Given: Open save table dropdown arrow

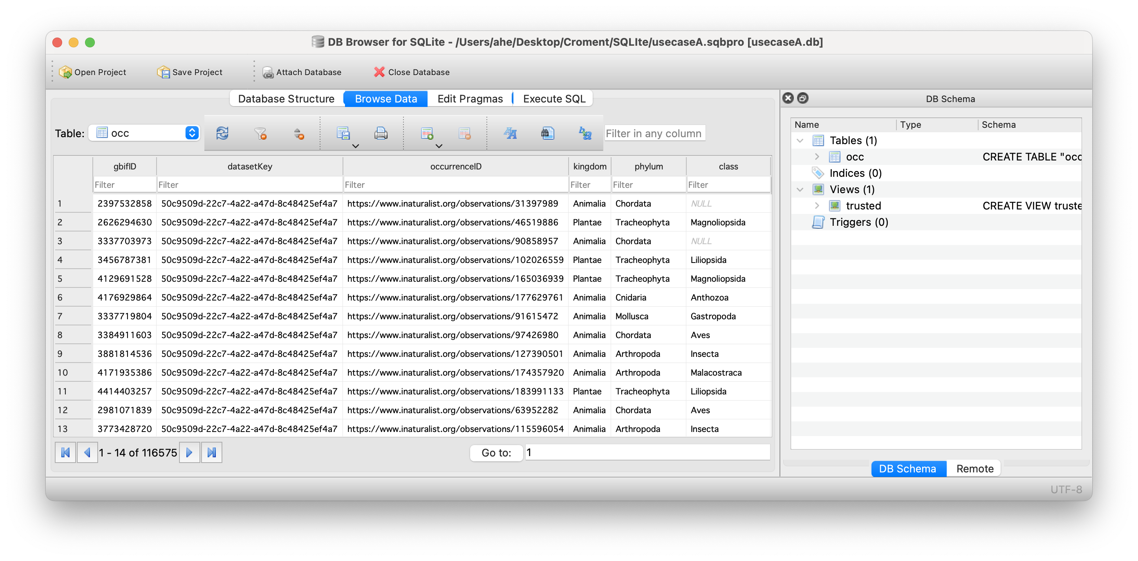Looking at the screenshot, I should click(356, 146).
